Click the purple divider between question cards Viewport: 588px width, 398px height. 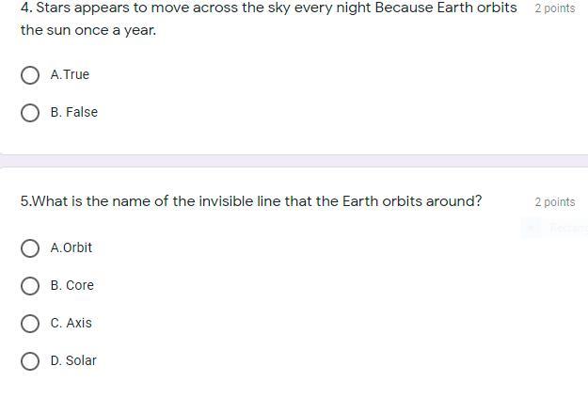click(294, 161)
